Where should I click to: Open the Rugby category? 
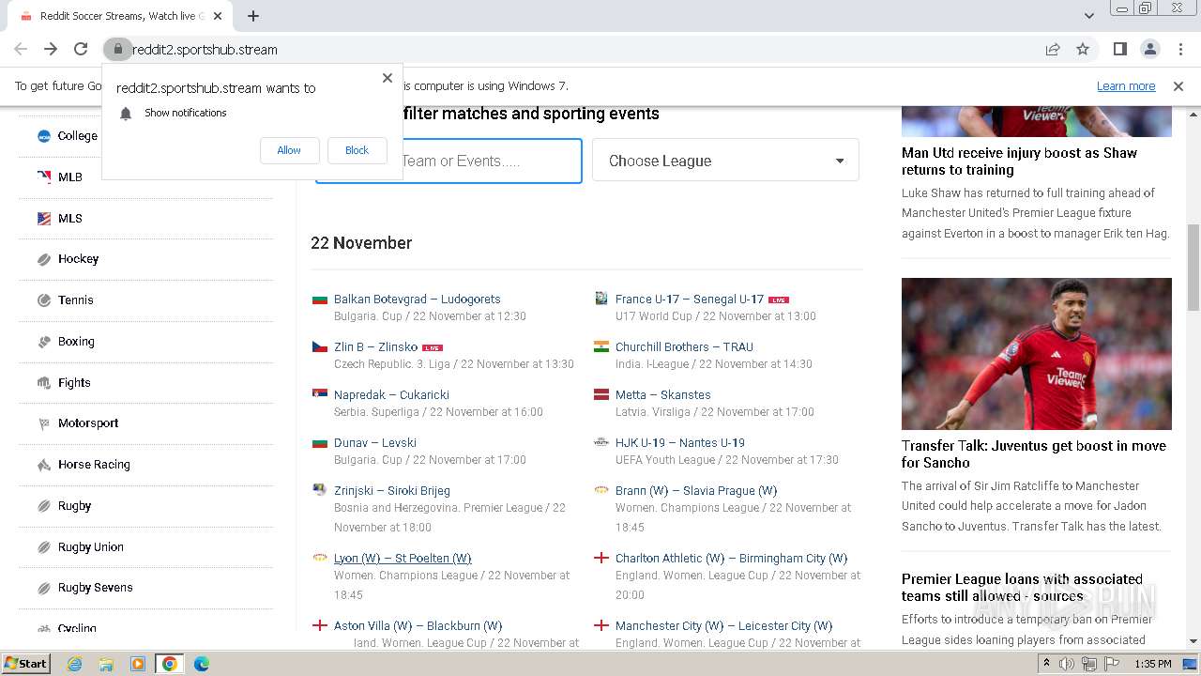click(x=74, y=505)
